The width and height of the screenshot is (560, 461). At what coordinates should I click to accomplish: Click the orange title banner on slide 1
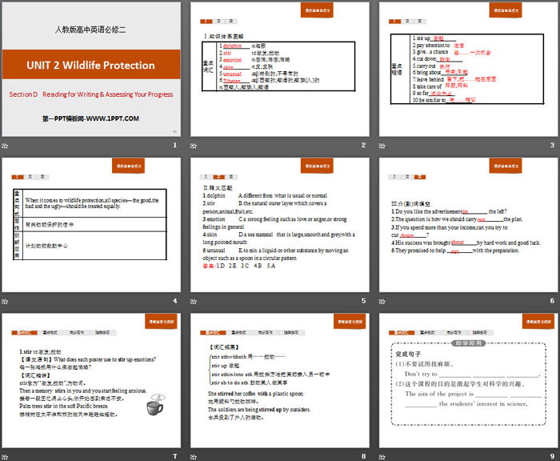(x=92, y=64)
